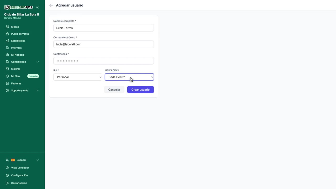Expand the Soporte y más chevron

38,91
